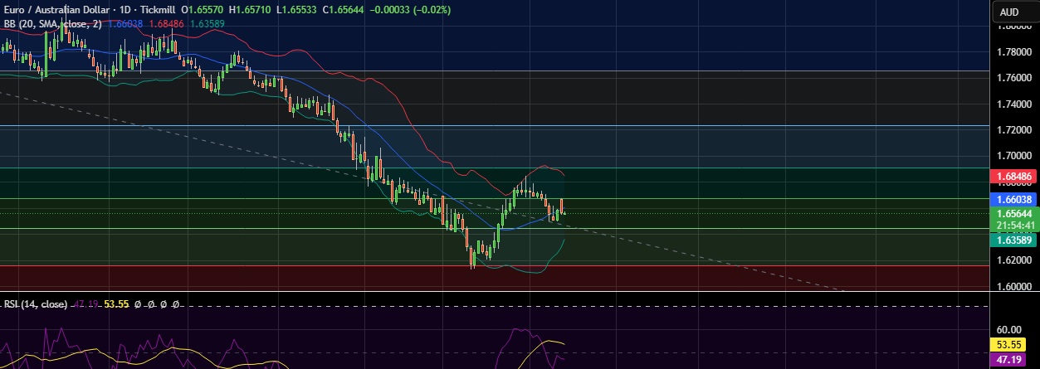Click the blue 1.66038 basis price label

tap(1013, 199)
